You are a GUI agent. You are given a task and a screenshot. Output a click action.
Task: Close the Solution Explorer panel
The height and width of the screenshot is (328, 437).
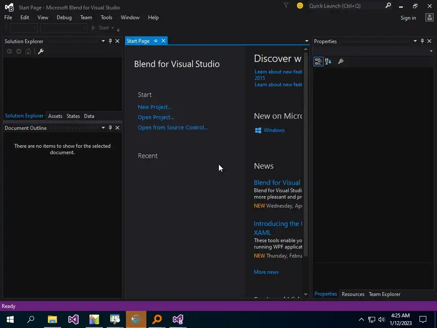pos(117,41)
